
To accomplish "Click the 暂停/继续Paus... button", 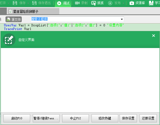I will click(46, 118).
